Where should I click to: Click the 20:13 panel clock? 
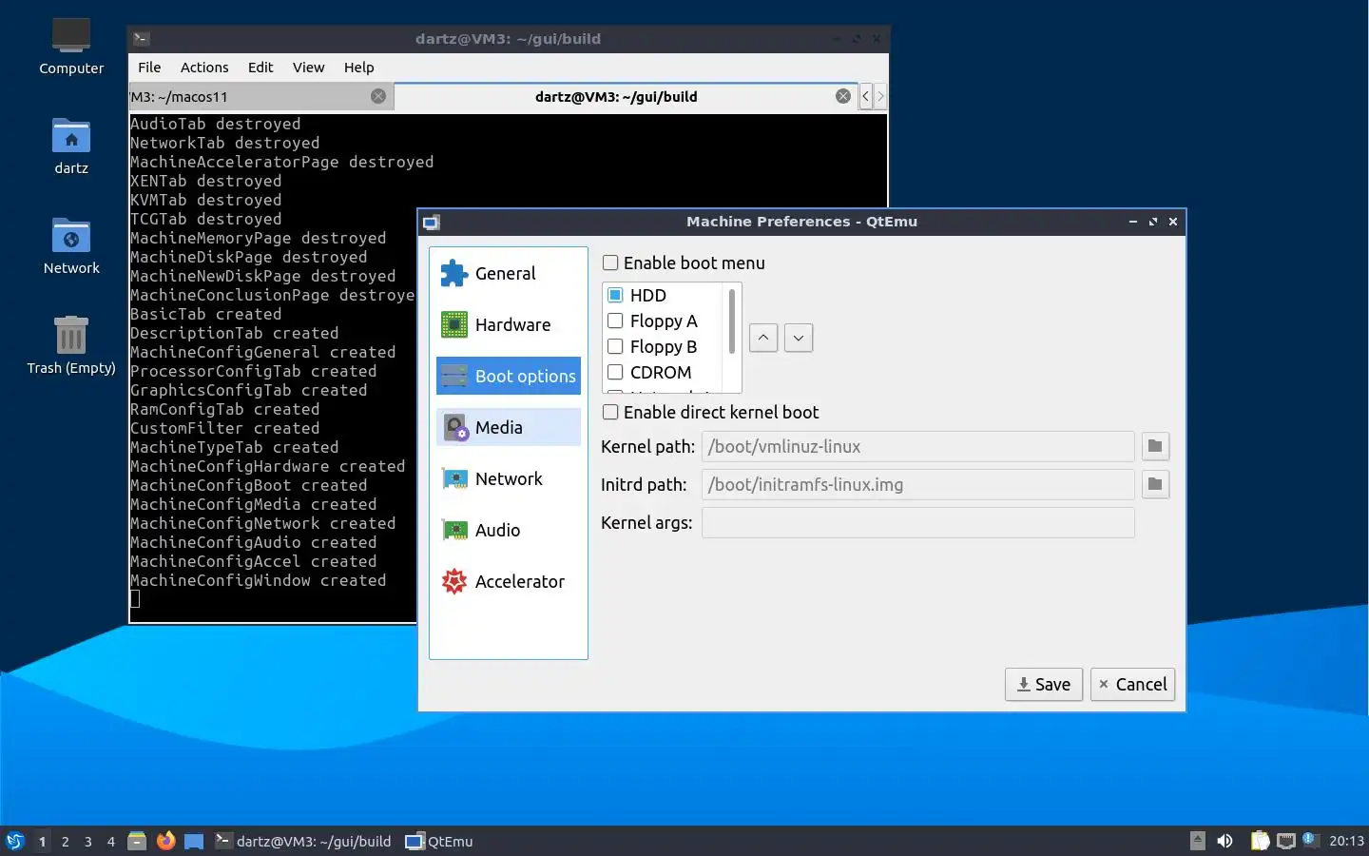1346,841
